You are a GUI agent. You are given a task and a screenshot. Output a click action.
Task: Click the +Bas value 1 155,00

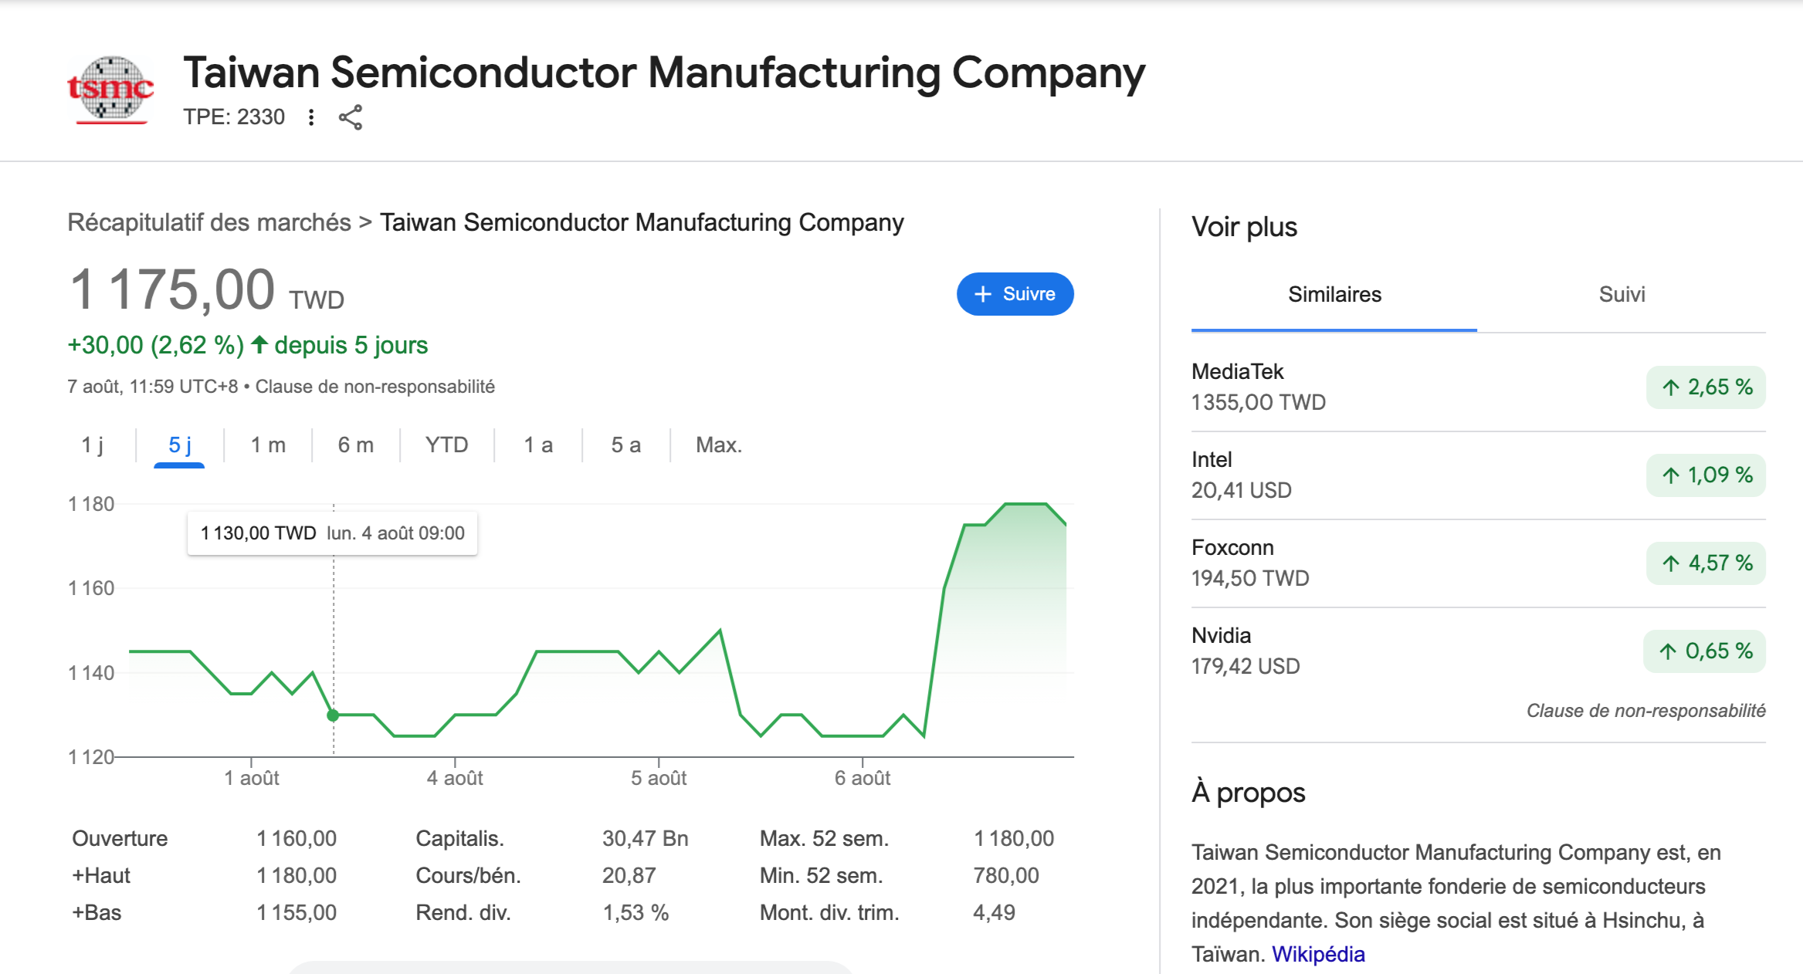(297, 913)
